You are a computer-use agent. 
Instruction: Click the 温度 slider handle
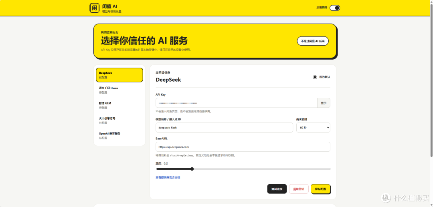192,169
